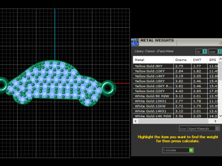Click the 1.77 DWT value

pyautogui.click(x=197, y=66)
